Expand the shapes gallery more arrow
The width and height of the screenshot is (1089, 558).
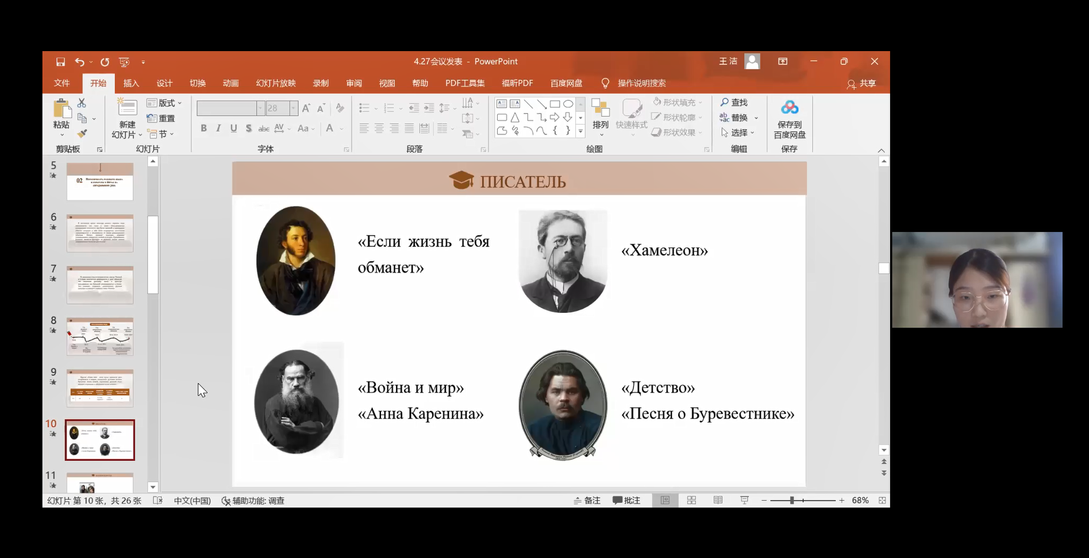tap(580, 131)
